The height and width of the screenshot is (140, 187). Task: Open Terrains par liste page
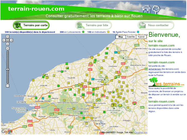[93, 25]
